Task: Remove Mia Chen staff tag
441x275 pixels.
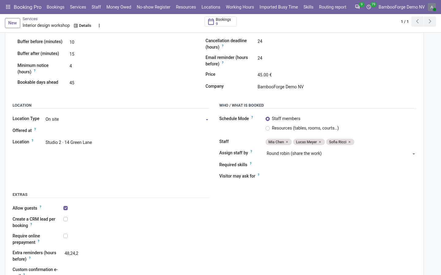Action: tap(287, 142)
